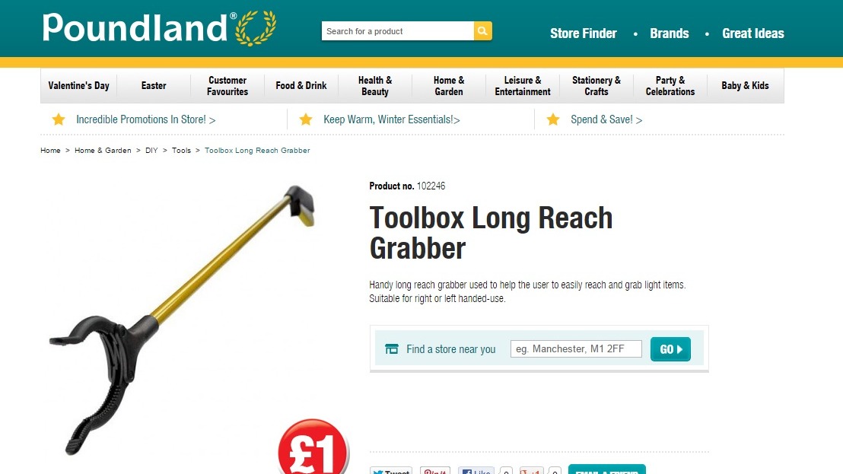Viewport: 843px width, 474px height.
Task: Click the Tools breadcrumb link
Action: coord(181,151)
